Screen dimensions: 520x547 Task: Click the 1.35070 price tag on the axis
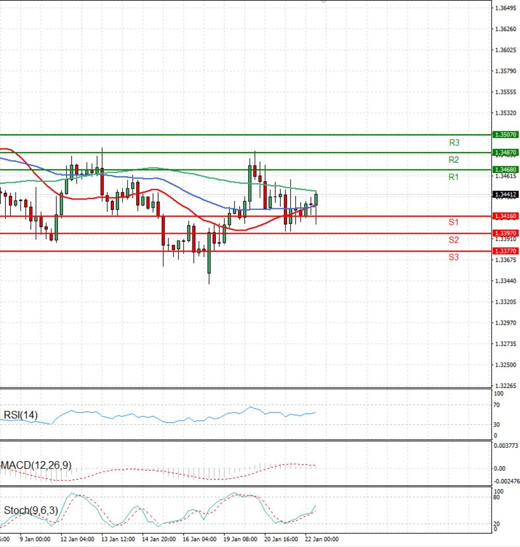(505, 135)
